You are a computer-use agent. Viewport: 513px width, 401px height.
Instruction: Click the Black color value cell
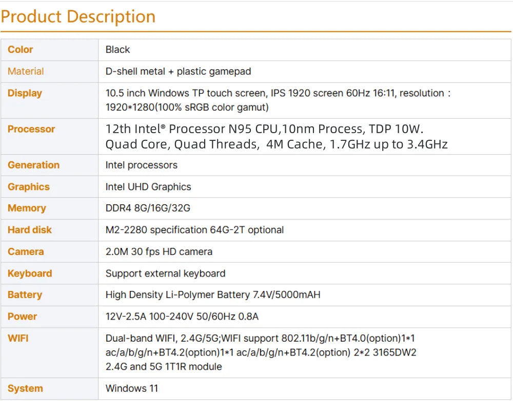[x=118, y=50]
